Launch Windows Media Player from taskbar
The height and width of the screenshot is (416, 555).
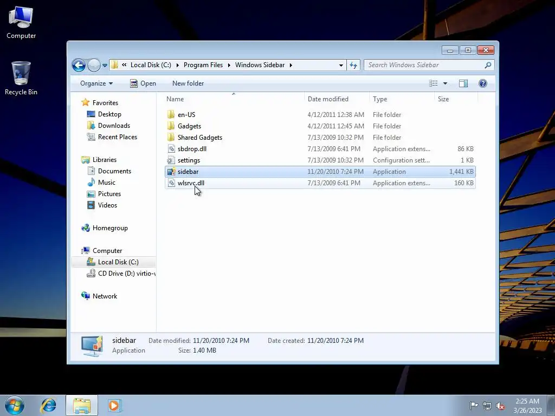(114, 405)
